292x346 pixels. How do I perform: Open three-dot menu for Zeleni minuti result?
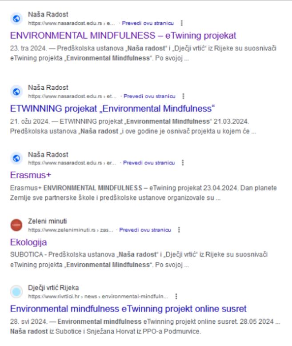pyautogui.click(x=179, y=230)
